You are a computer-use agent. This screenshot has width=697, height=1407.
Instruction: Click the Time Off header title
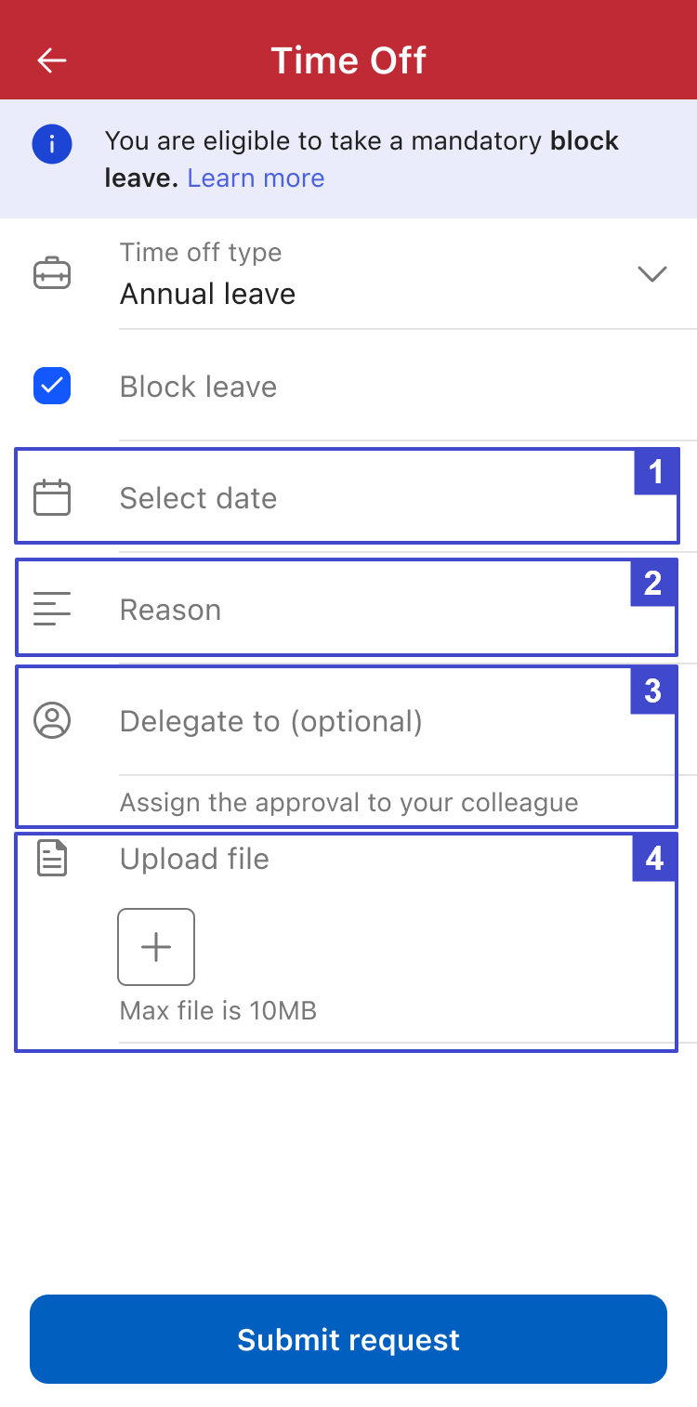click(348, 60)
